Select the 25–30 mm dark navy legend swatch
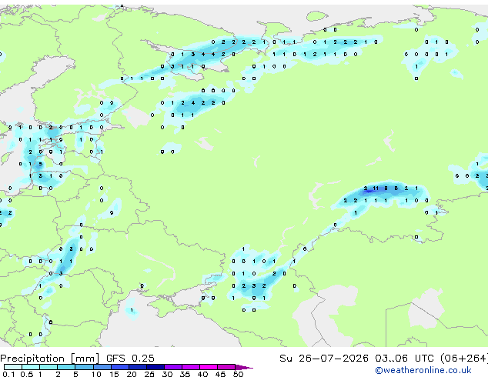The height and width of the screenshot is (377, 488). (x=155, y=367)
